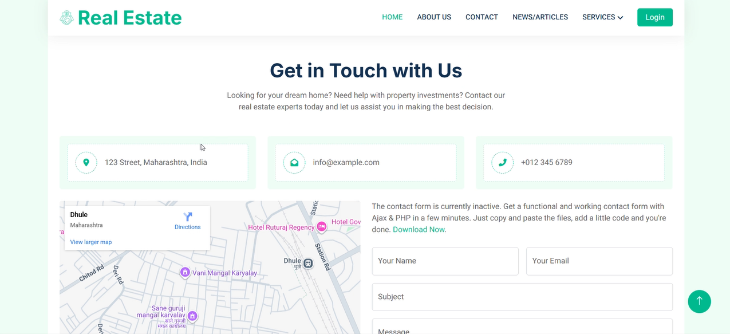Image resolution: width=730 pixels, height=334 pixels.
Task: Click the phone handset icon
Action: coord(503,163)
